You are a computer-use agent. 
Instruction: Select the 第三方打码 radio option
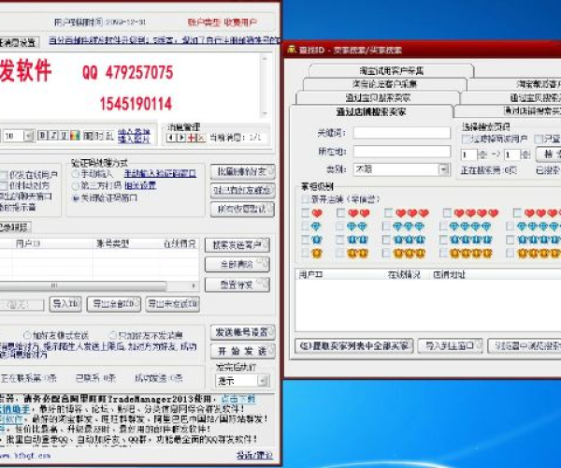(x=76, y=186)
